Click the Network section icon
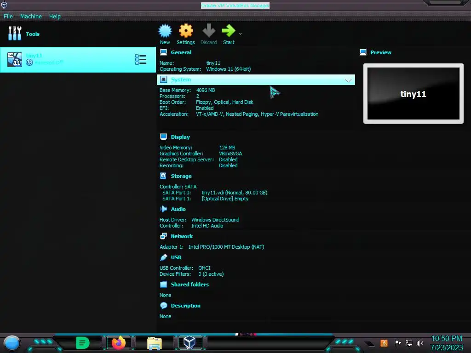Viewport: 471px width, 353px height. (x=163, y=236)
